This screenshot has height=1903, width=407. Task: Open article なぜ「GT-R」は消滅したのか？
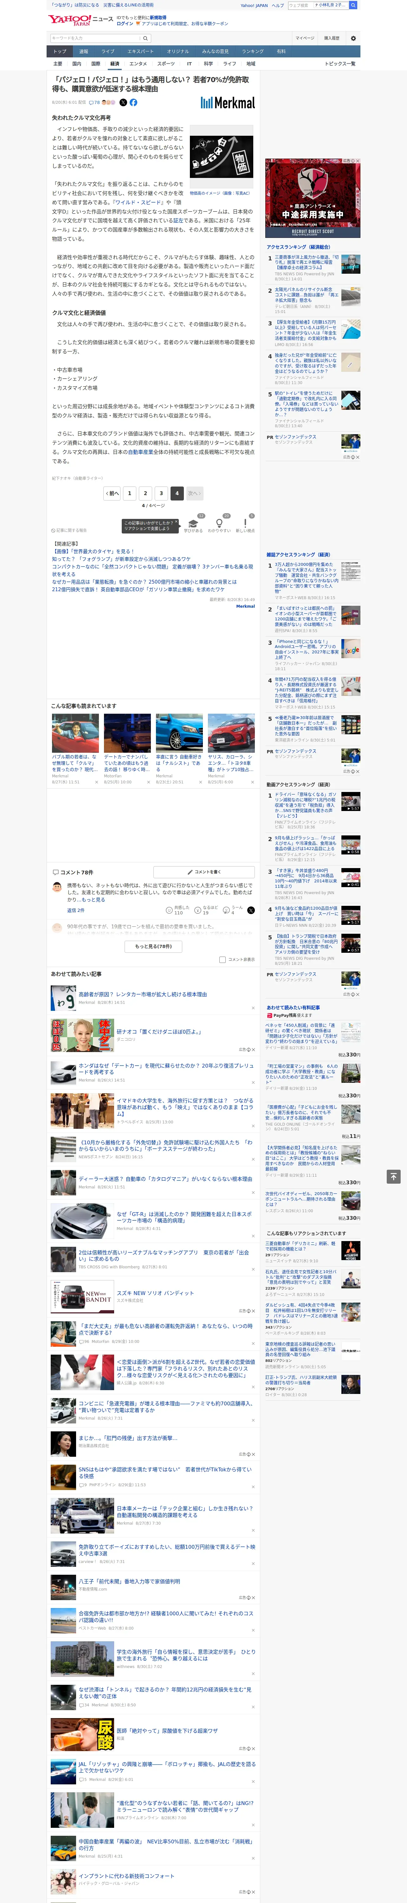click(184, 1218)
